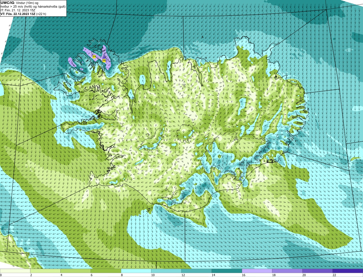
Task: Select the 0–2 m/s palest legend color
Action: pyautogui.click(x=15, y=271)
